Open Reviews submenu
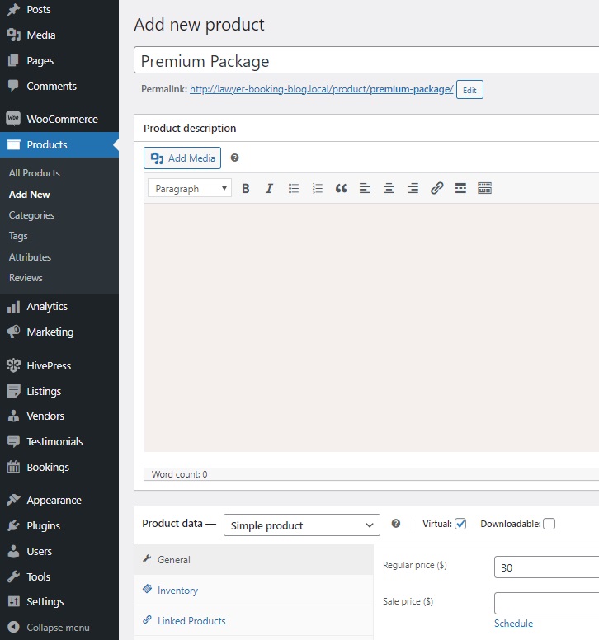This screenshot has width=599, height=640. click(26, 278)
